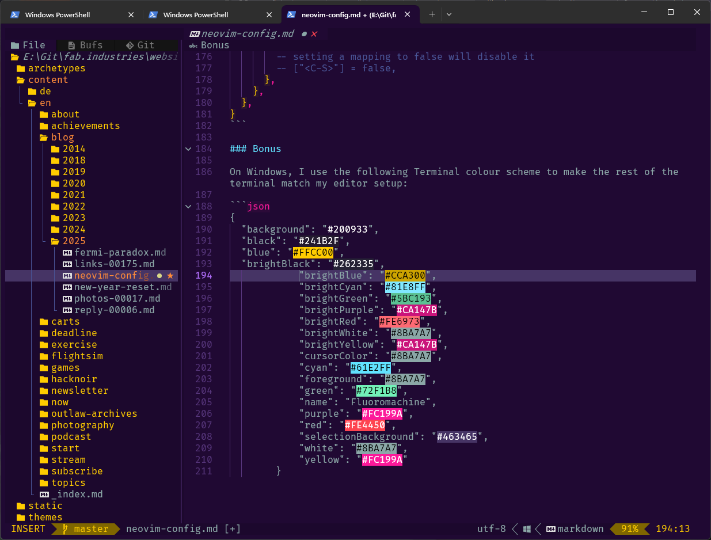This screenshot has height=540, width=711.
Task: Collapse the fold at line 184
Action: click(x=188, y=149)
